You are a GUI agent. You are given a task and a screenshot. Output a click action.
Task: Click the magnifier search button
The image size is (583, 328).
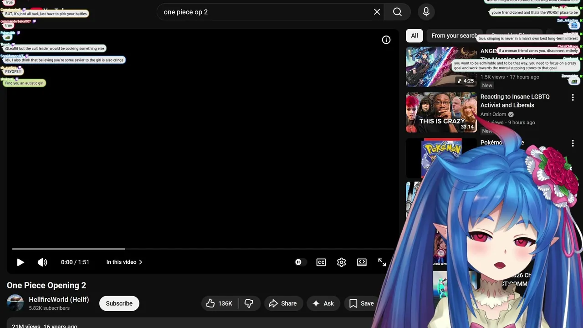pos(398,12)
